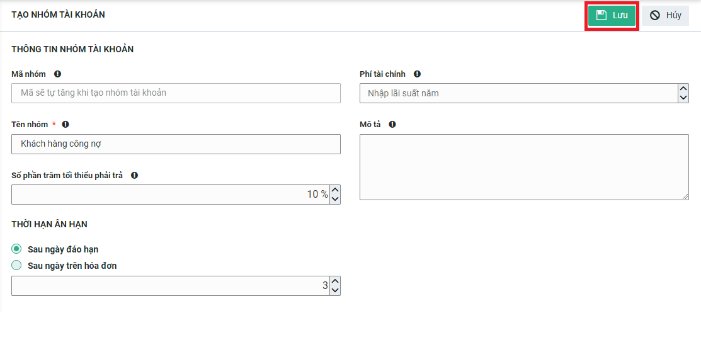Click info icon beside Mô tả label
701x345 pixels.
point(392,124)
